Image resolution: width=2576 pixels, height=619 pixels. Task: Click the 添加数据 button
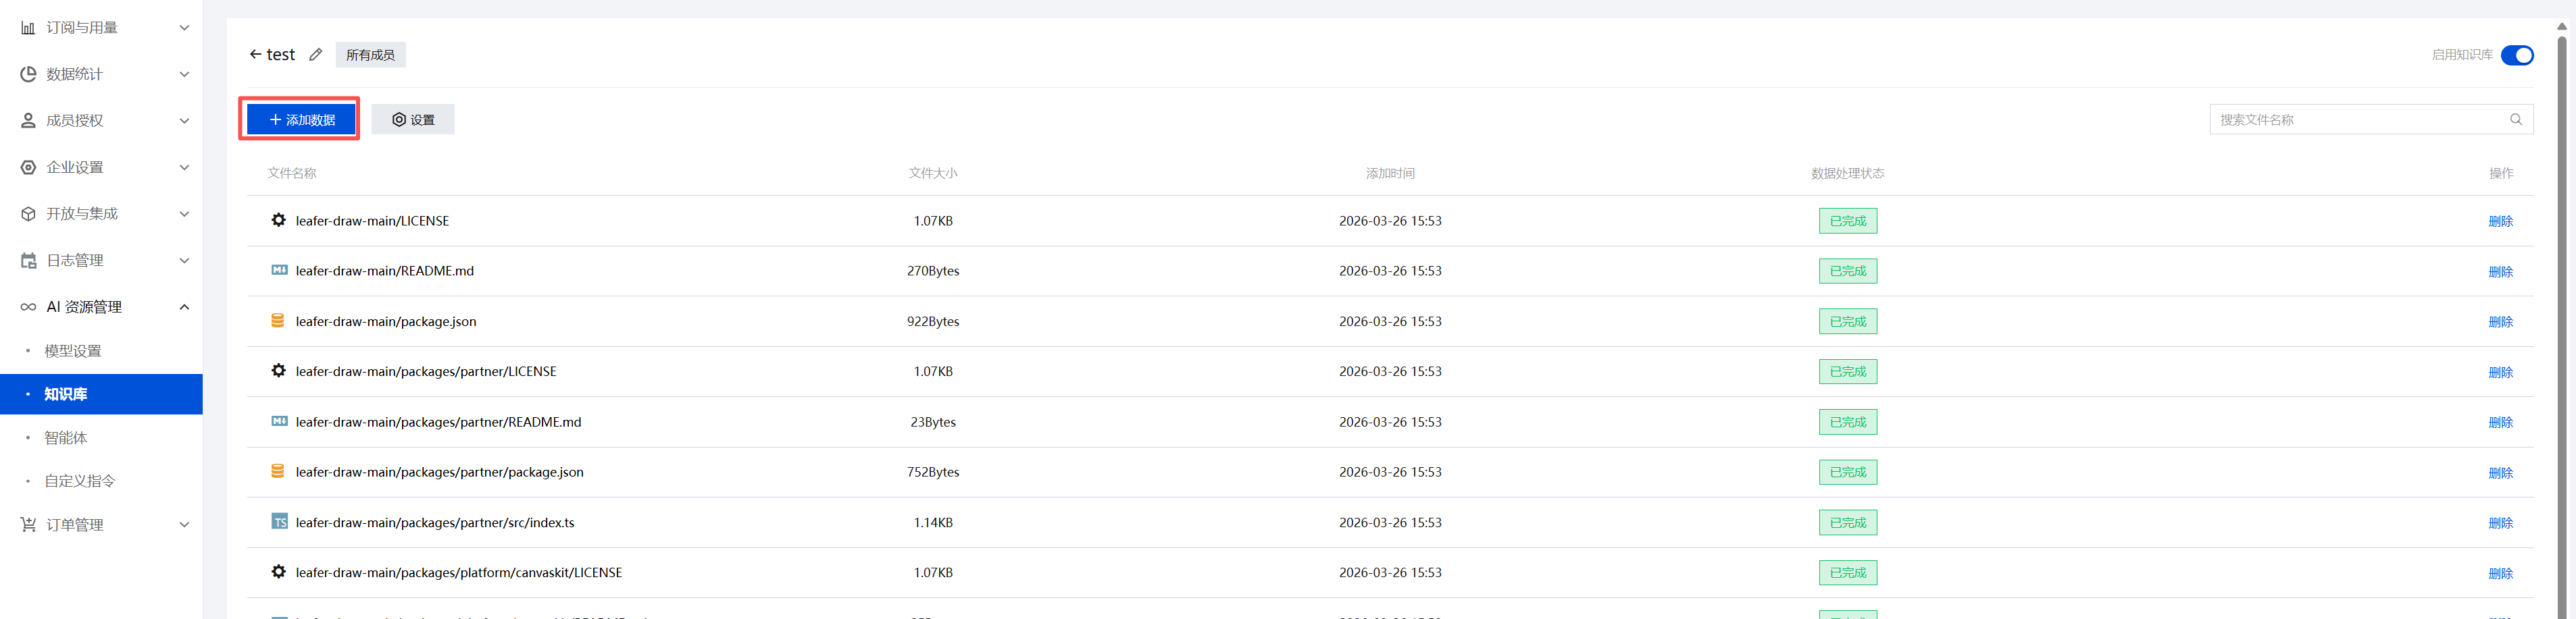(x=301, y=119)
